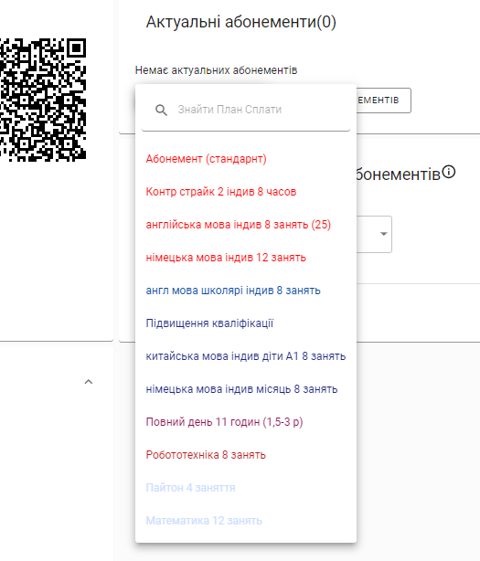480x561 pixels.
Task: Click the partially hidden ЕМЕНТІВ button
Action: click(x=383, y=101)
